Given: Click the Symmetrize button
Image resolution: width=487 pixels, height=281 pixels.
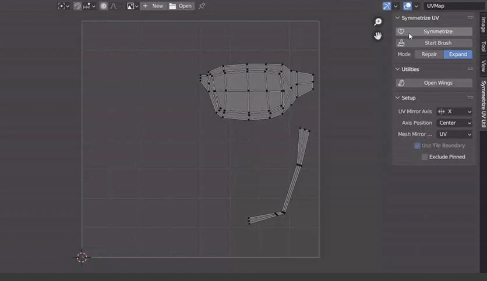Looking at the screenshot, I should pyautogui.click(x=434, y=31).
